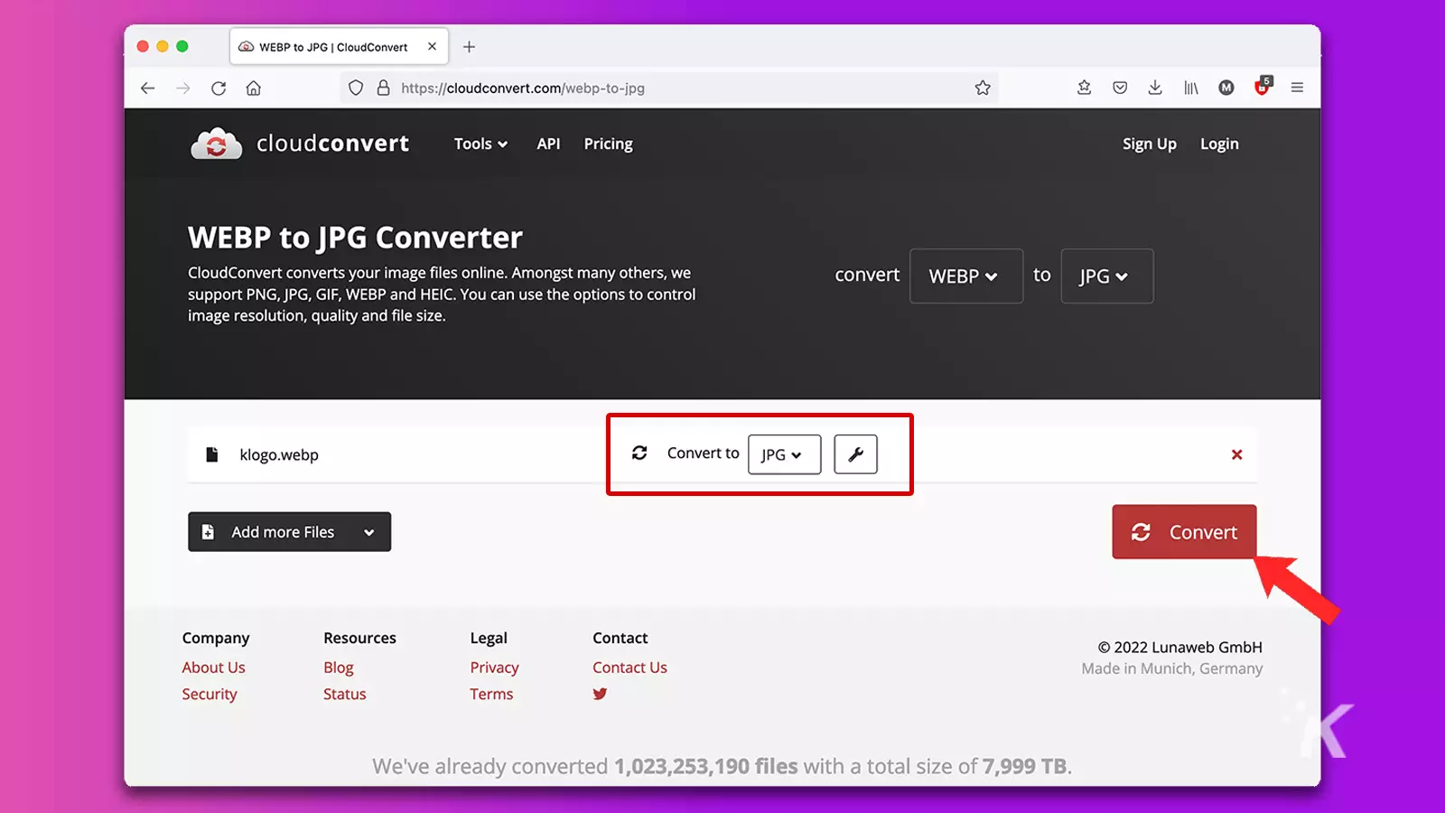Click the macOS yellow minimize button

click(x=163, y=46)
